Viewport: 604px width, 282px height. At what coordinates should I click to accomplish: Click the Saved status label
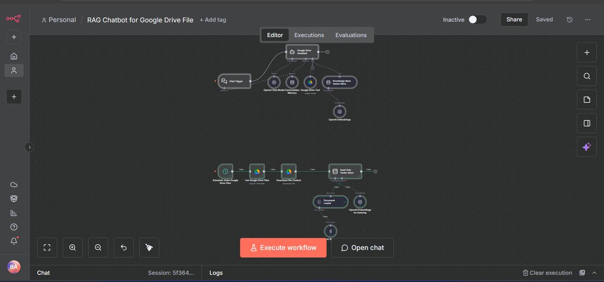click(x=544, y=19)
